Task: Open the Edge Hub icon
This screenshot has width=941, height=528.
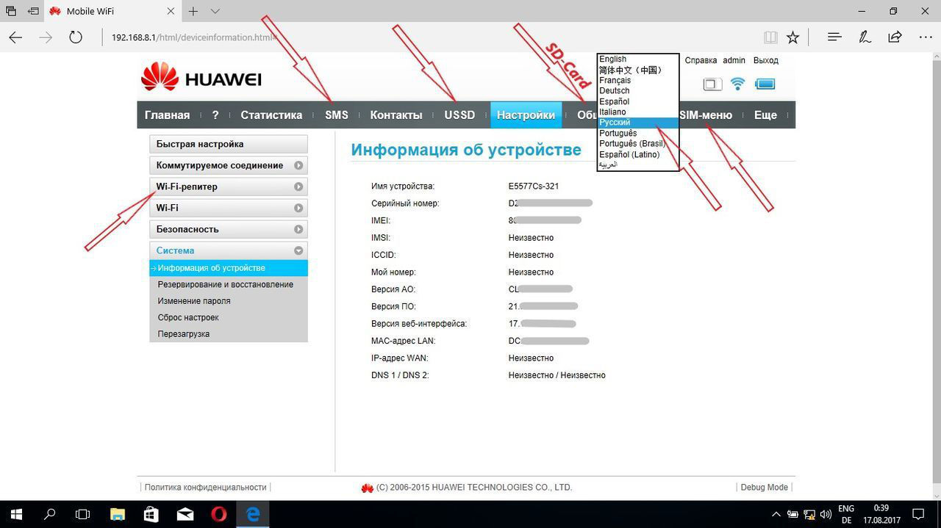Action: tap(834, 37)
